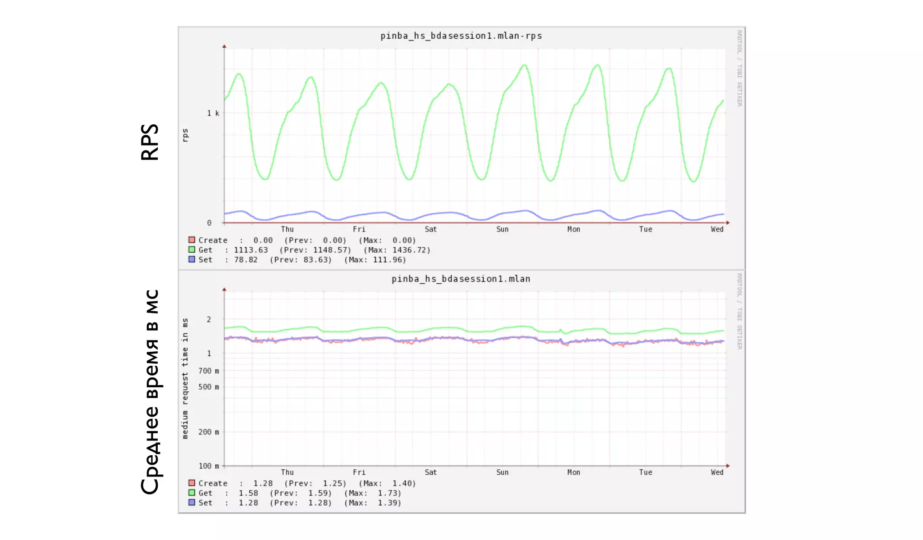Click red Create swatch in request time legend

pos(192,483)
